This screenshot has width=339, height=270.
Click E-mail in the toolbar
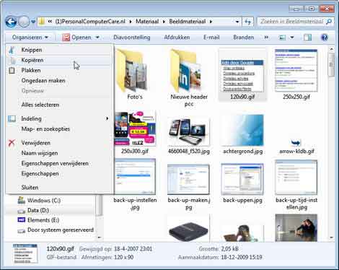(x=211, y=38)
